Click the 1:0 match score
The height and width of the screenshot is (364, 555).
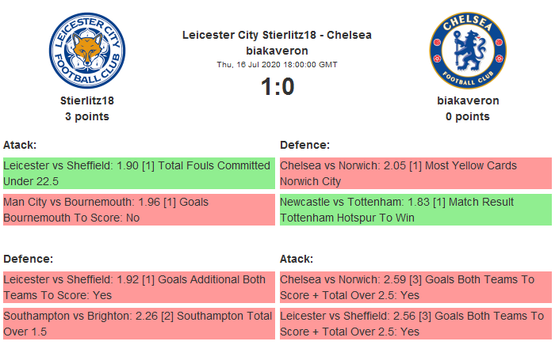click(277, 86)
